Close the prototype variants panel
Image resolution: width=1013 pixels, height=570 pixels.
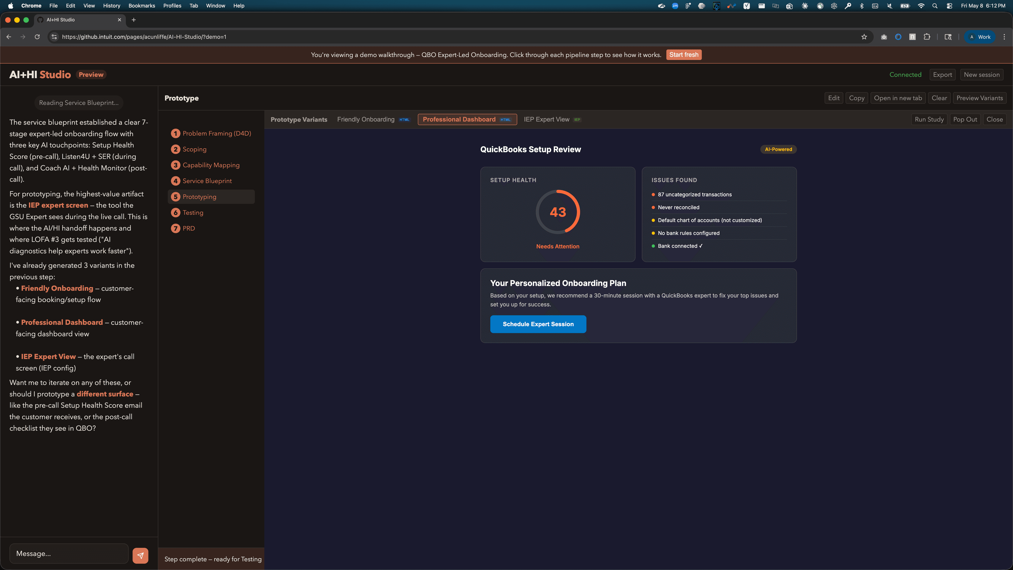click(x=995, y=119)
